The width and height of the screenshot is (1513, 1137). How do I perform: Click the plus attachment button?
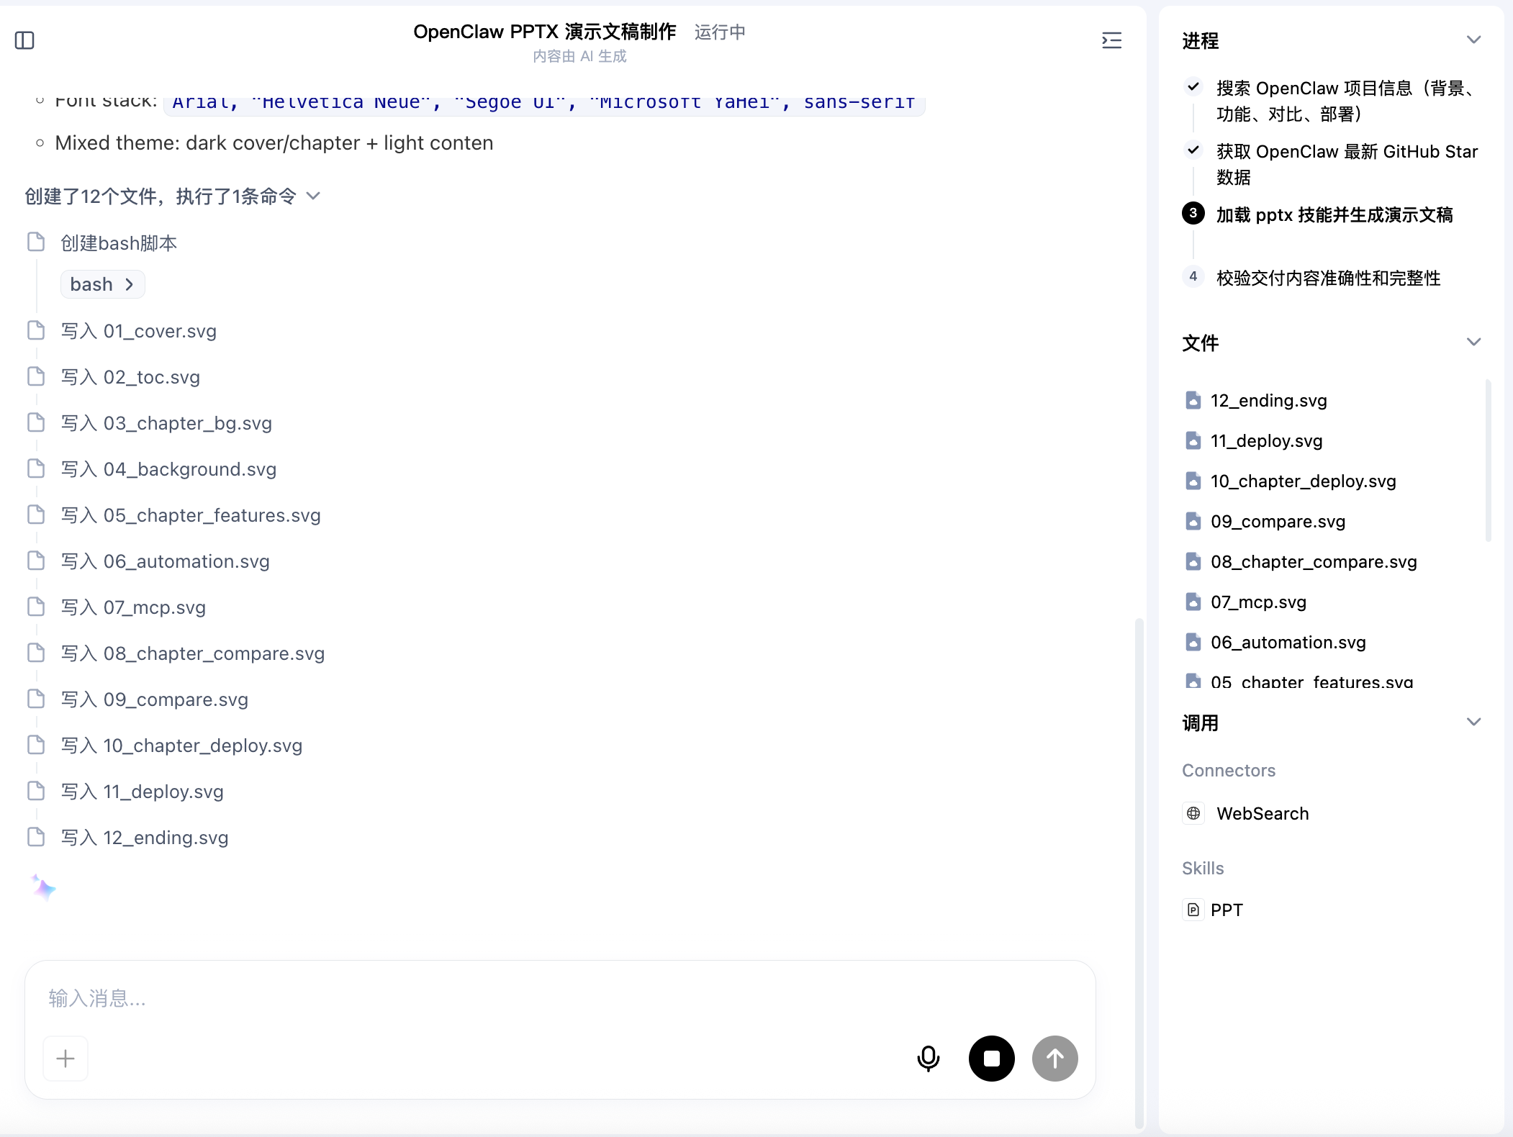[x=66, y=1059]
